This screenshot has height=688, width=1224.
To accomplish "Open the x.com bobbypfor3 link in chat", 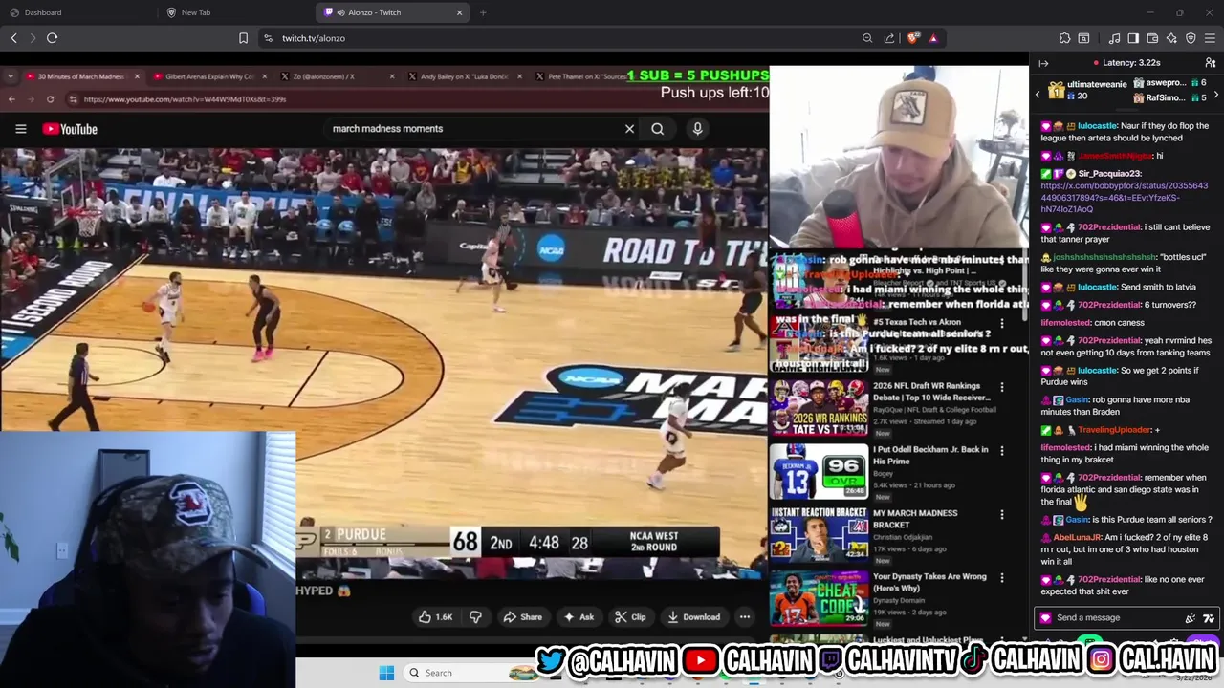I will pos(1124,198).
